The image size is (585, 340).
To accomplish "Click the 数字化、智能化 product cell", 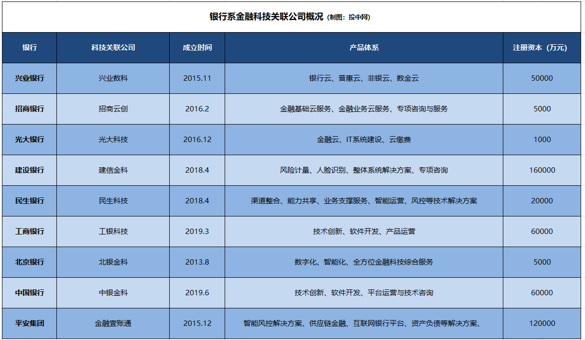I will [x=364, y=262].
